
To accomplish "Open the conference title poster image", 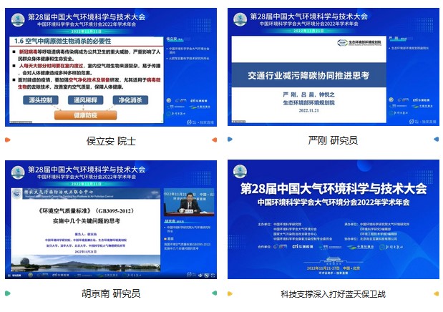I will [x=334, y=219].
